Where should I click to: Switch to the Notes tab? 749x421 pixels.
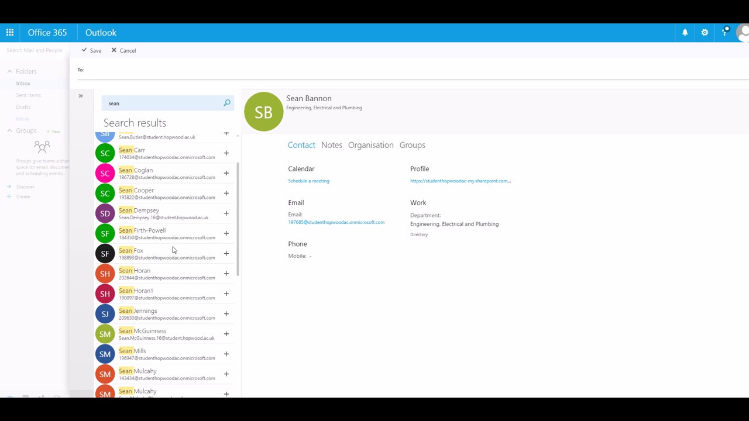point(332,145)
